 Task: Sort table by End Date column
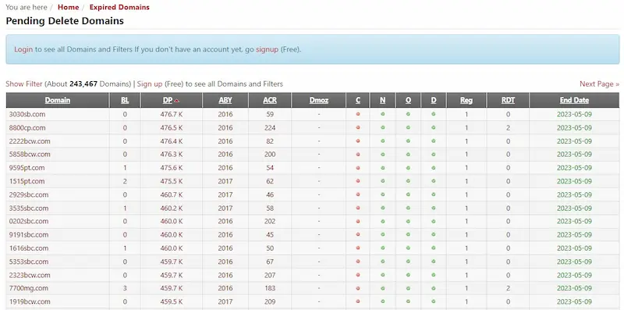point(574,101)
